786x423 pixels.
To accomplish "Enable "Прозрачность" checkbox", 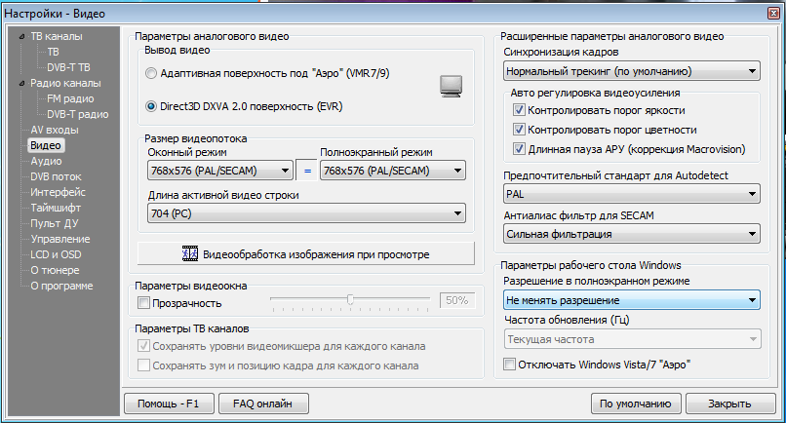I will click(x=144, y=304).
